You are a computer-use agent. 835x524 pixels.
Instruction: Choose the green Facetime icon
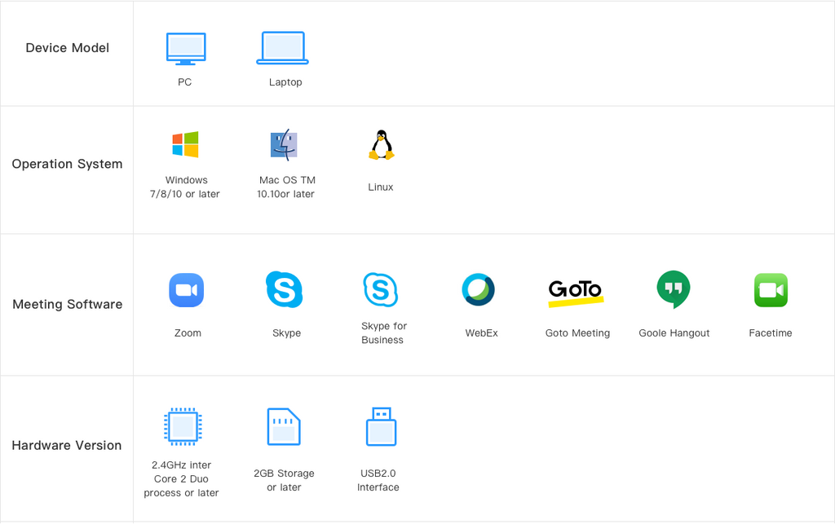pos(771,290)
